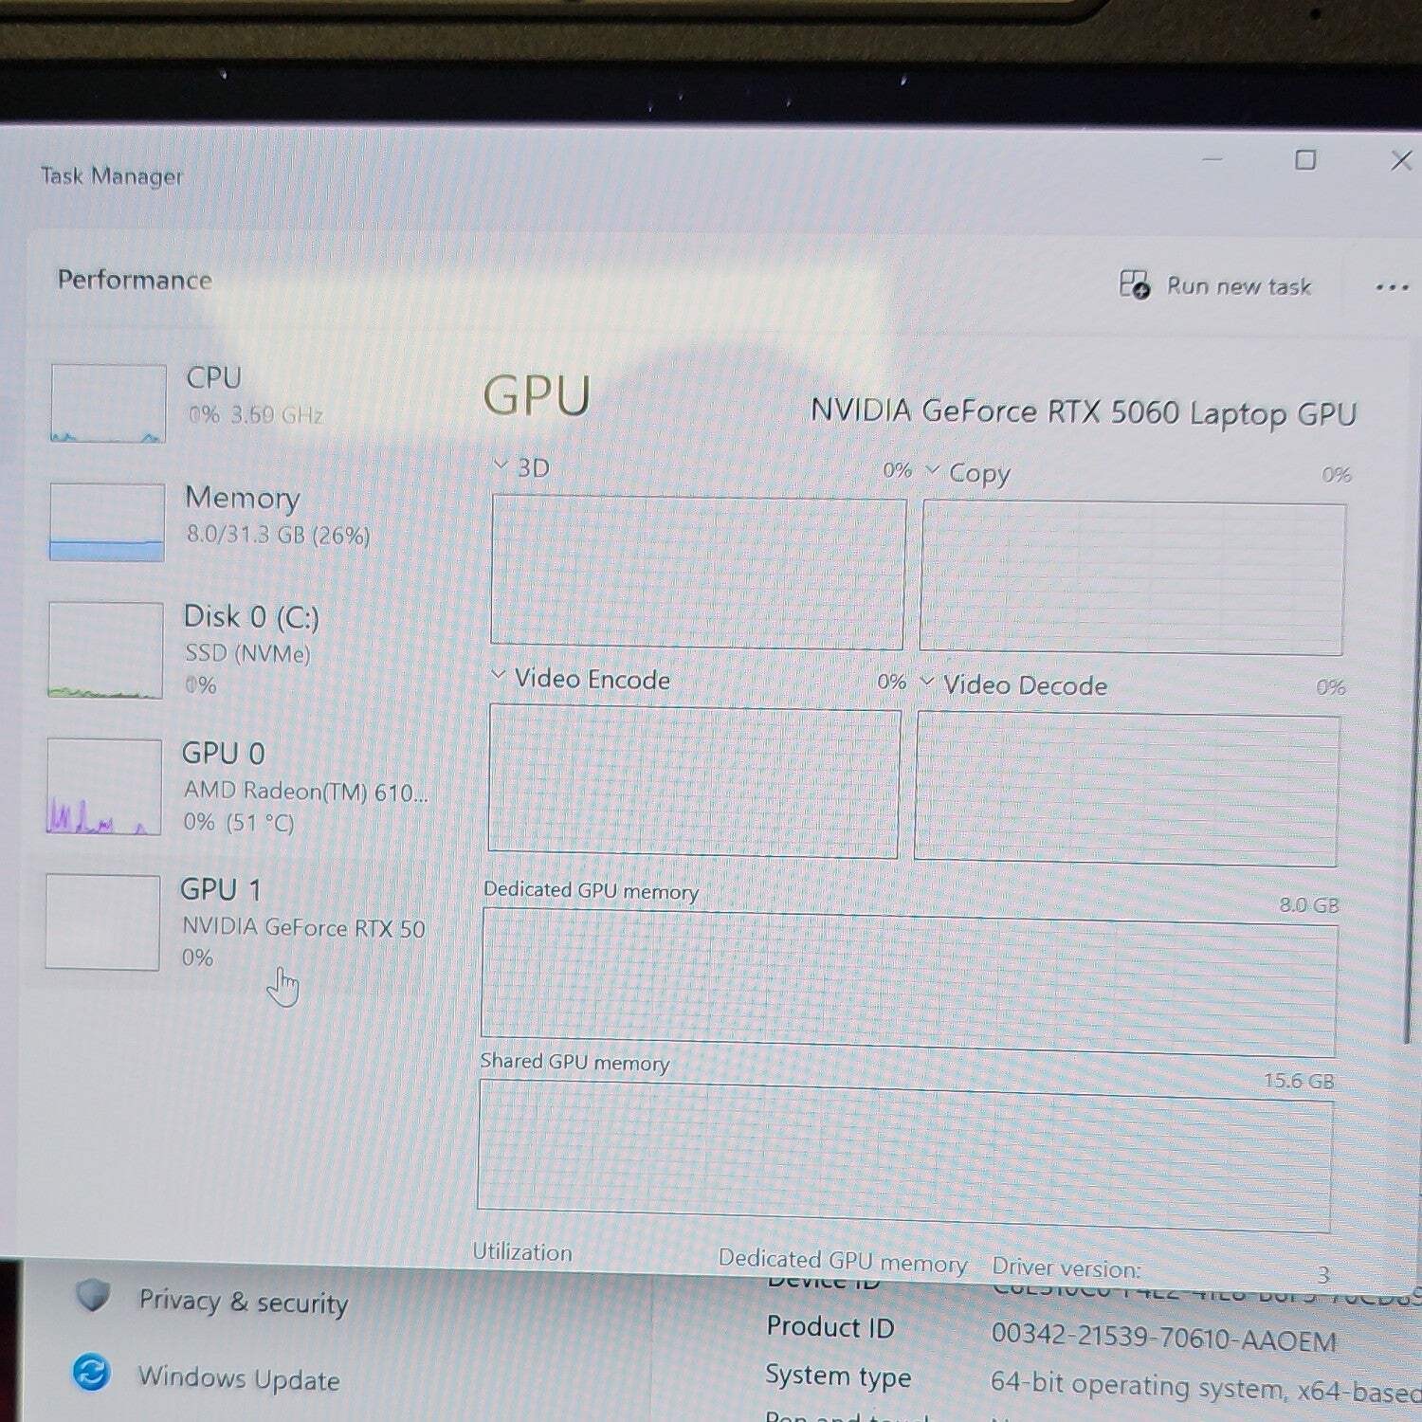The height and width of the screenshot is (1422, 1422).
Task: Click the 15.6 GB shared memory value
Action: click(1299, 1081)
